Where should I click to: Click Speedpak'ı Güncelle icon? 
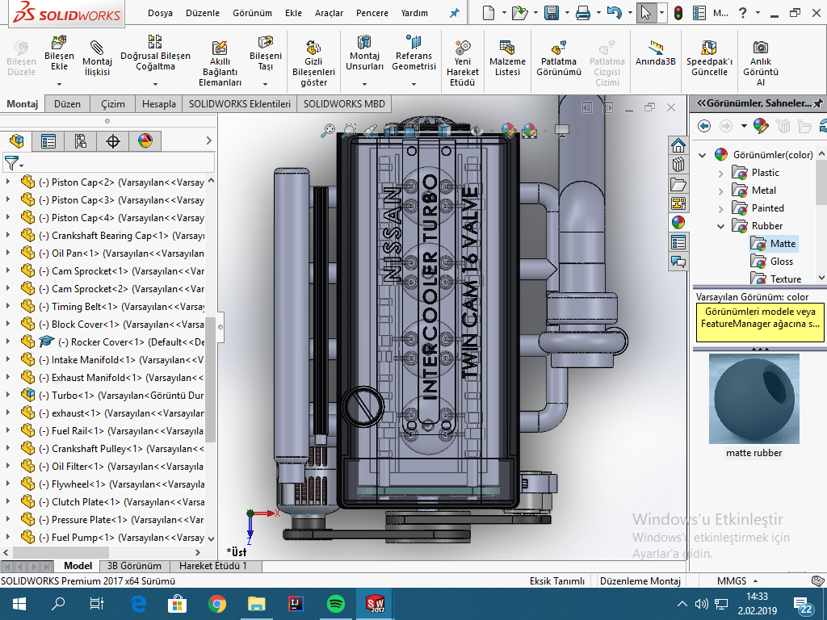(x=709, y=48)
